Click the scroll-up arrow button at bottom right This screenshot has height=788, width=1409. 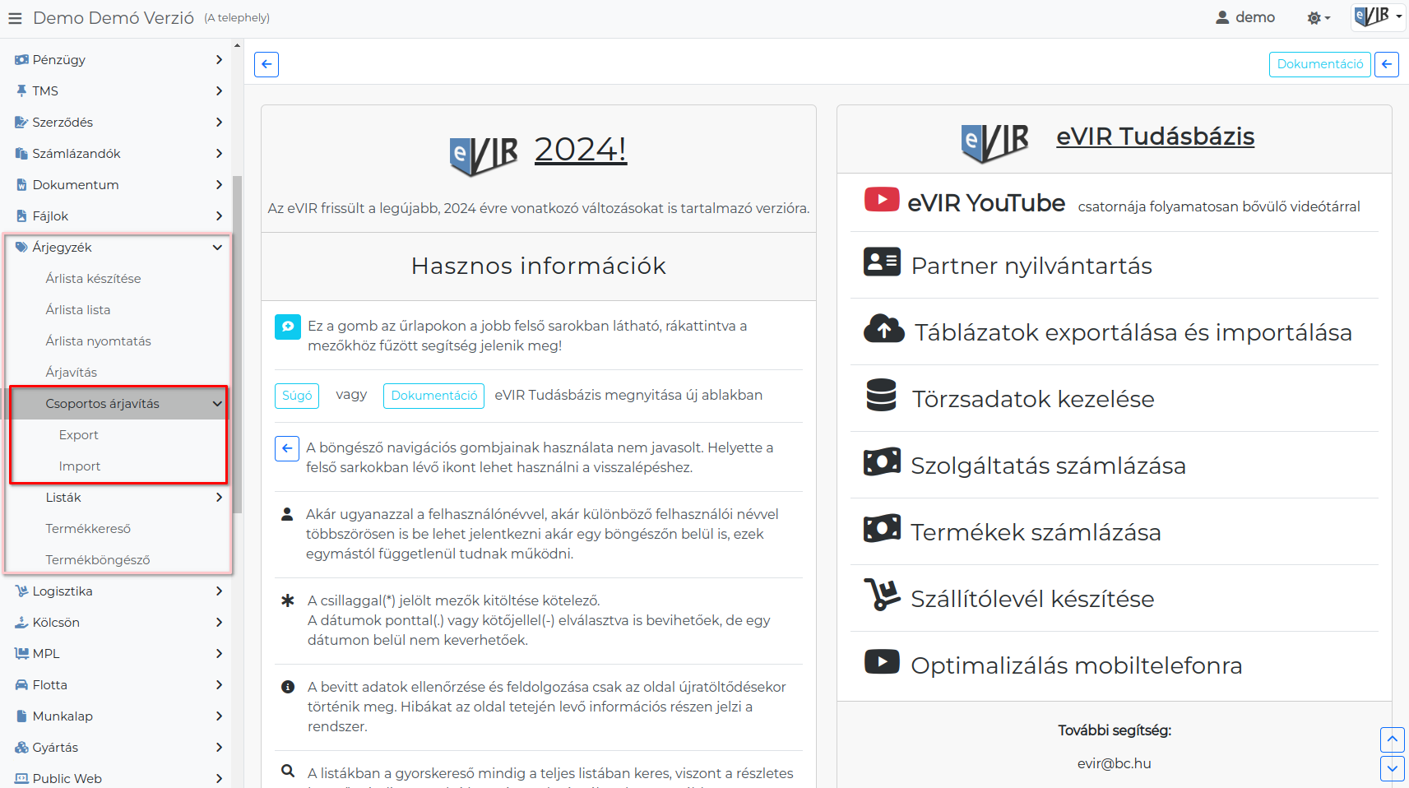point(1392,739)
